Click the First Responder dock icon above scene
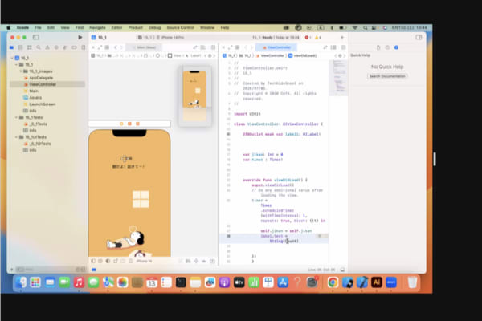This screenshot has height=321, width=482. 129,124
